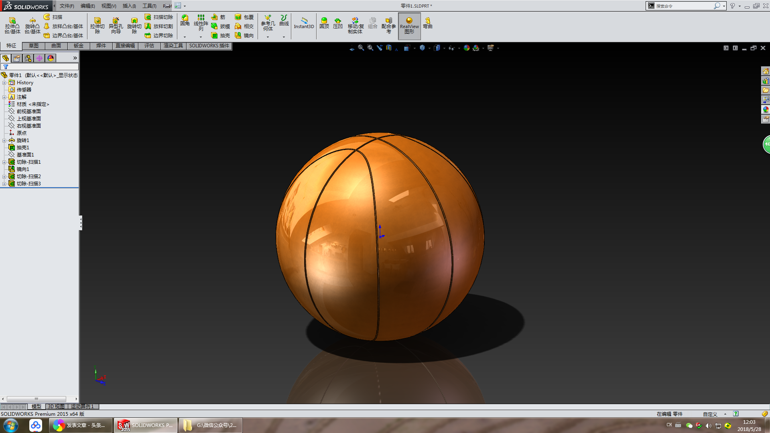Expand the 切除-扫描1 feature node
The width and height of the screenshot is (770, 433).
click(4, 162)
